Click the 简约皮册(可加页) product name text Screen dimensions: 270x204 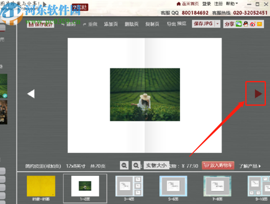(x=43, y=166)
